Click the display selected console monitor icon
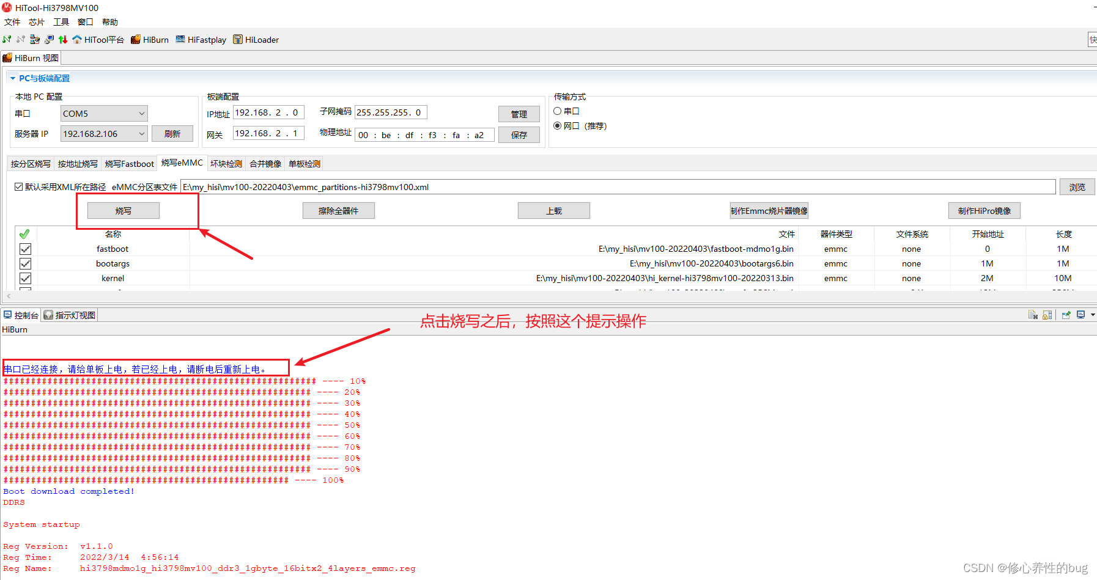The height and width of the screenshot is (580, 1097). pos(1080,315)
